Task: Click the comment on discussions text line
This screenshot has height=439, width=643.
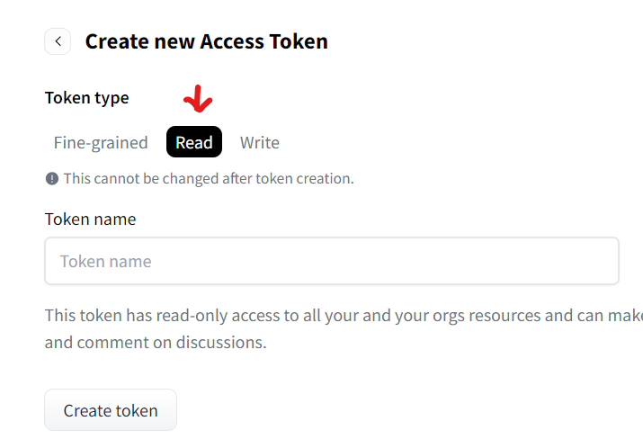Action: (156, 342)
